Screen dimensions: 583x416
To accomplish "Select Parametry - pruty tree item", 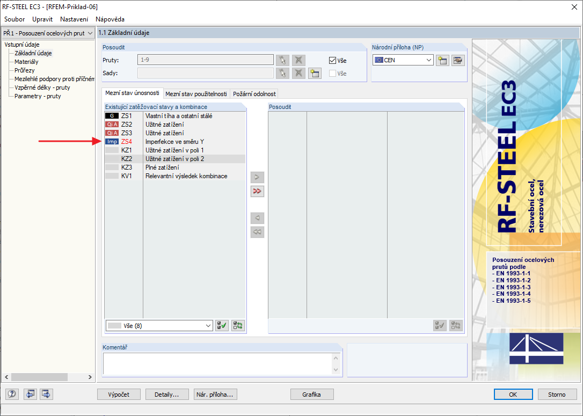I will [x=38, y=96].
